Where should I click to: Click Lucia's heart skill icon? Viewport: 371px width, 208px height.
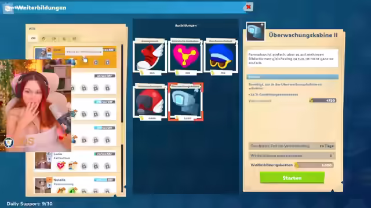[x=61, y=166]
